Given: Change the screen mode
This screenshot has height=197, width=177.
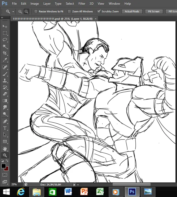Looking at the screenshot, I should pos(5,182).
